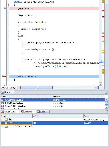Click the Watches magnifier icon
The height and width of the screenshot is (147, 109).
22,112
